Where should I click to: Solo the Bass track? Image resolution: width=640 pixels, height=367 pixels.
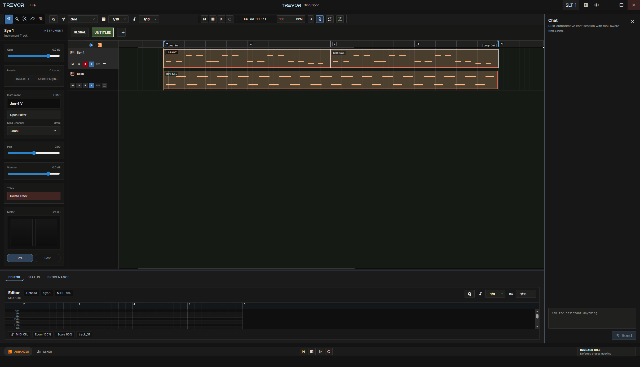coord(79,85)
